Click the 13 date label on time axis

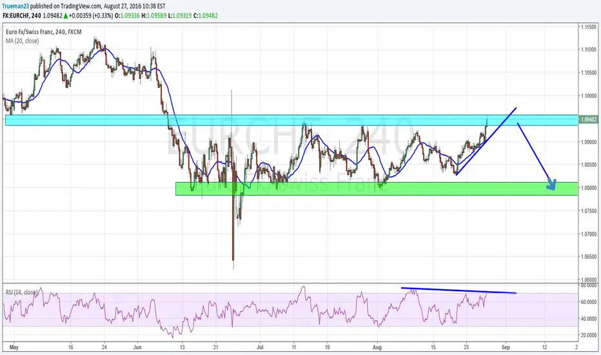(x=182, y=347)
